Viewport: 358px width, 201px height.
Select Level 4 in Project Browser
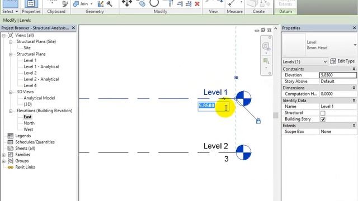[30, 85]
